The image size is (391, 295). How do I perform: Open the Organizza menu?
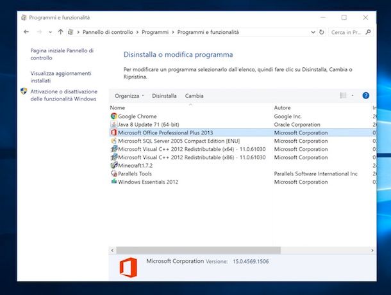[x=129, y=96]
